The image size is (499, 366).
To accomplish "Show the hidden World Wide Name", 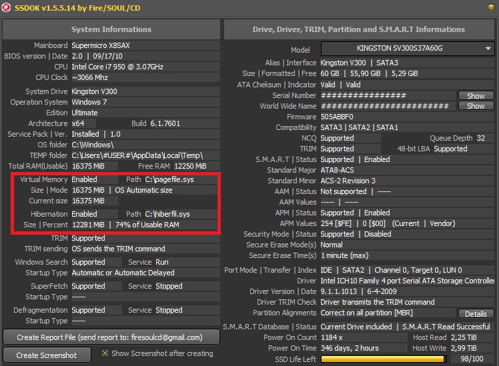I will [x=476, y=106].
